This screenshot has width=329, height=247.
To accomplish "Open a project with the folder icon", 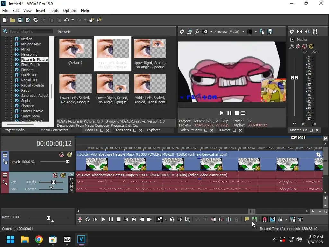I will point(13,20).
